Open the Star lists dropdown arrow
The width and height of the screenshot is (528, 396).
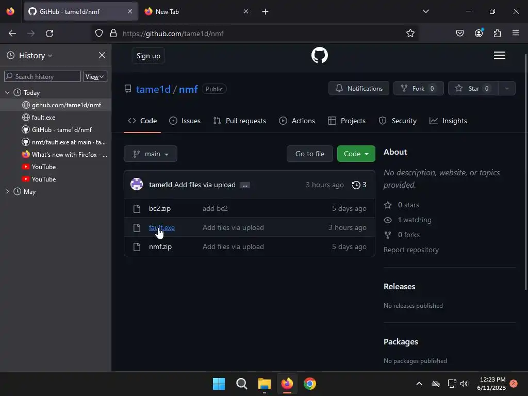point(506,89)
